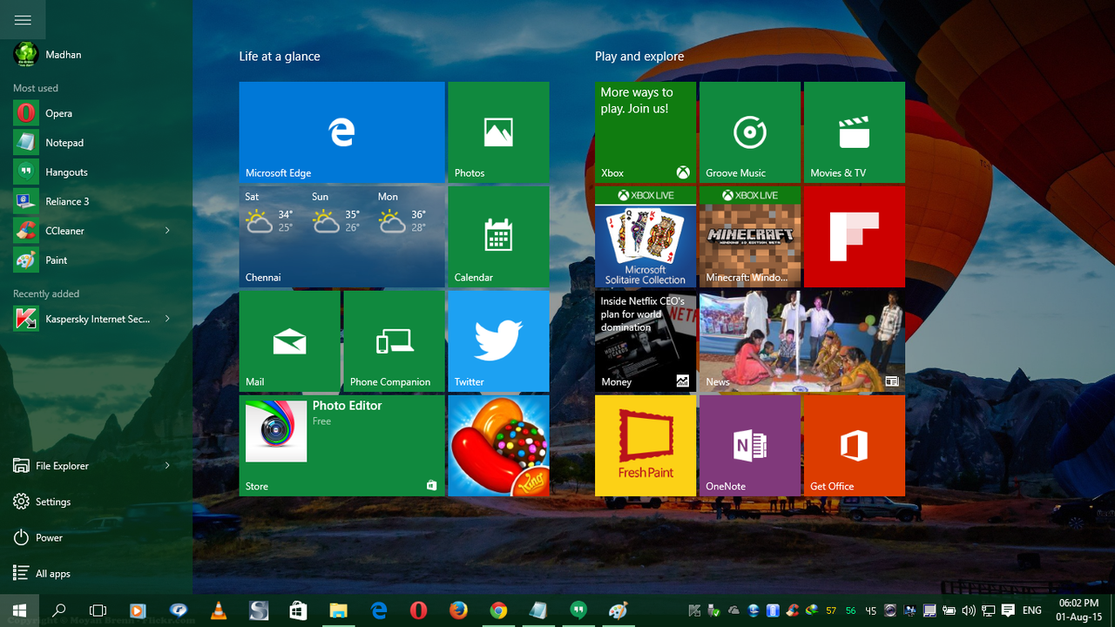Open the Movies & TV tile

click(855, 132)
